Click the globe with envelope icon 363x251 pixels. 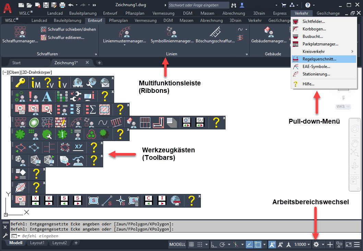(105, 83)
